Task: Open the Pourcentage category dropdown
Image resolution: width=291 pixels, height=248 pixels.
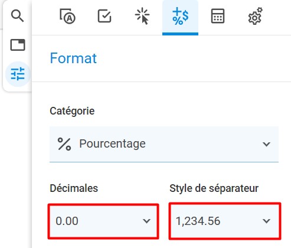Action: tap(164, 144)
